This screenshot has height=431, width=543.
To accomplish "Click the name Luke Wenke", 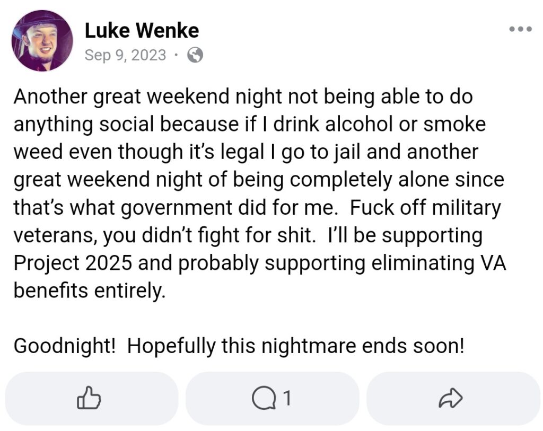I will pos(141,30).
